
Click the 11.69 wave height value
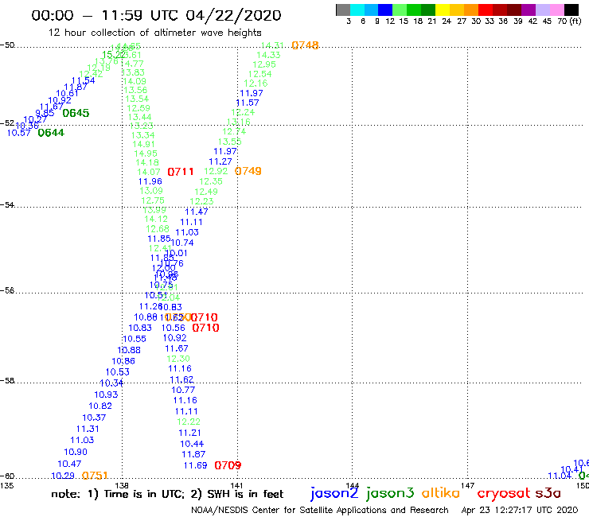coord(195,465)
